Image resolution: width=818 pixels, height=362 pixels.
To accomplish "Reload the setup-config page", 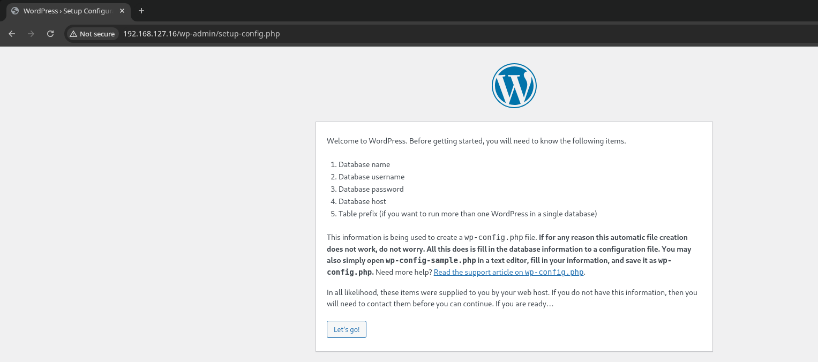I will point(50,34).
